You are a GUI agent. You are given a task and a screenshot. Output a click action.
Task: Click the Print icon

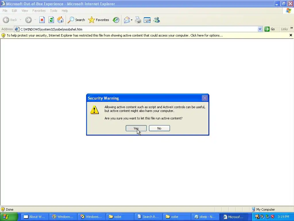138,20
